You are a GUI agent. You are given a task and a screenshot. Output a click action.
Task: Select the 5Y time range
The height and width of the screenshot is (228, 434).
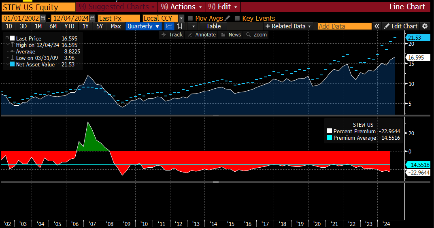click(x=100, y=26)
